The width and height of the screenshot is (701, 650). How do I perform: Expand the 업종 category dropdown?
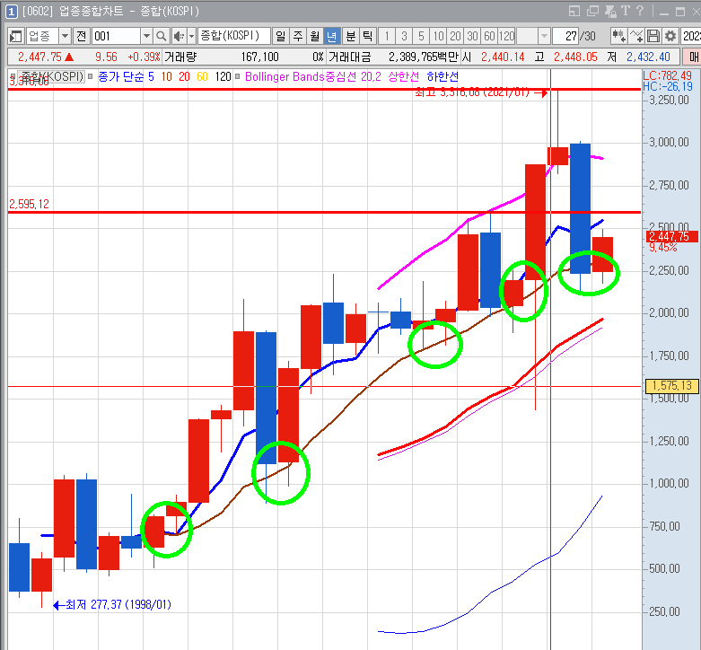pos(65,36)
